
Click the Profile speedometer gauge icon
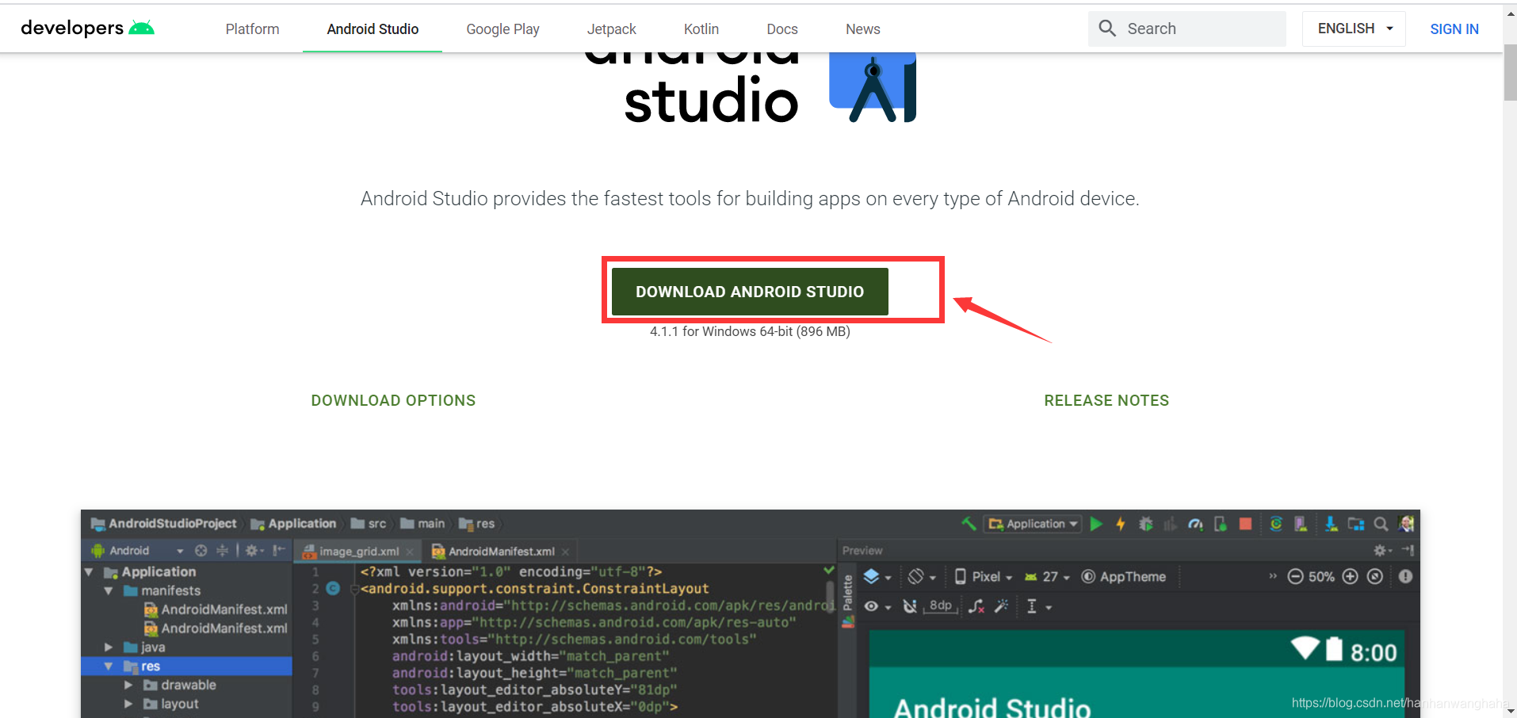[1195, 524]
